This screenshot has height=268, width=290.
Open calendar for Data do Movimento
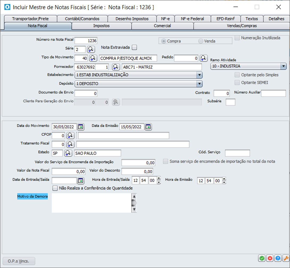click(81, 127)
